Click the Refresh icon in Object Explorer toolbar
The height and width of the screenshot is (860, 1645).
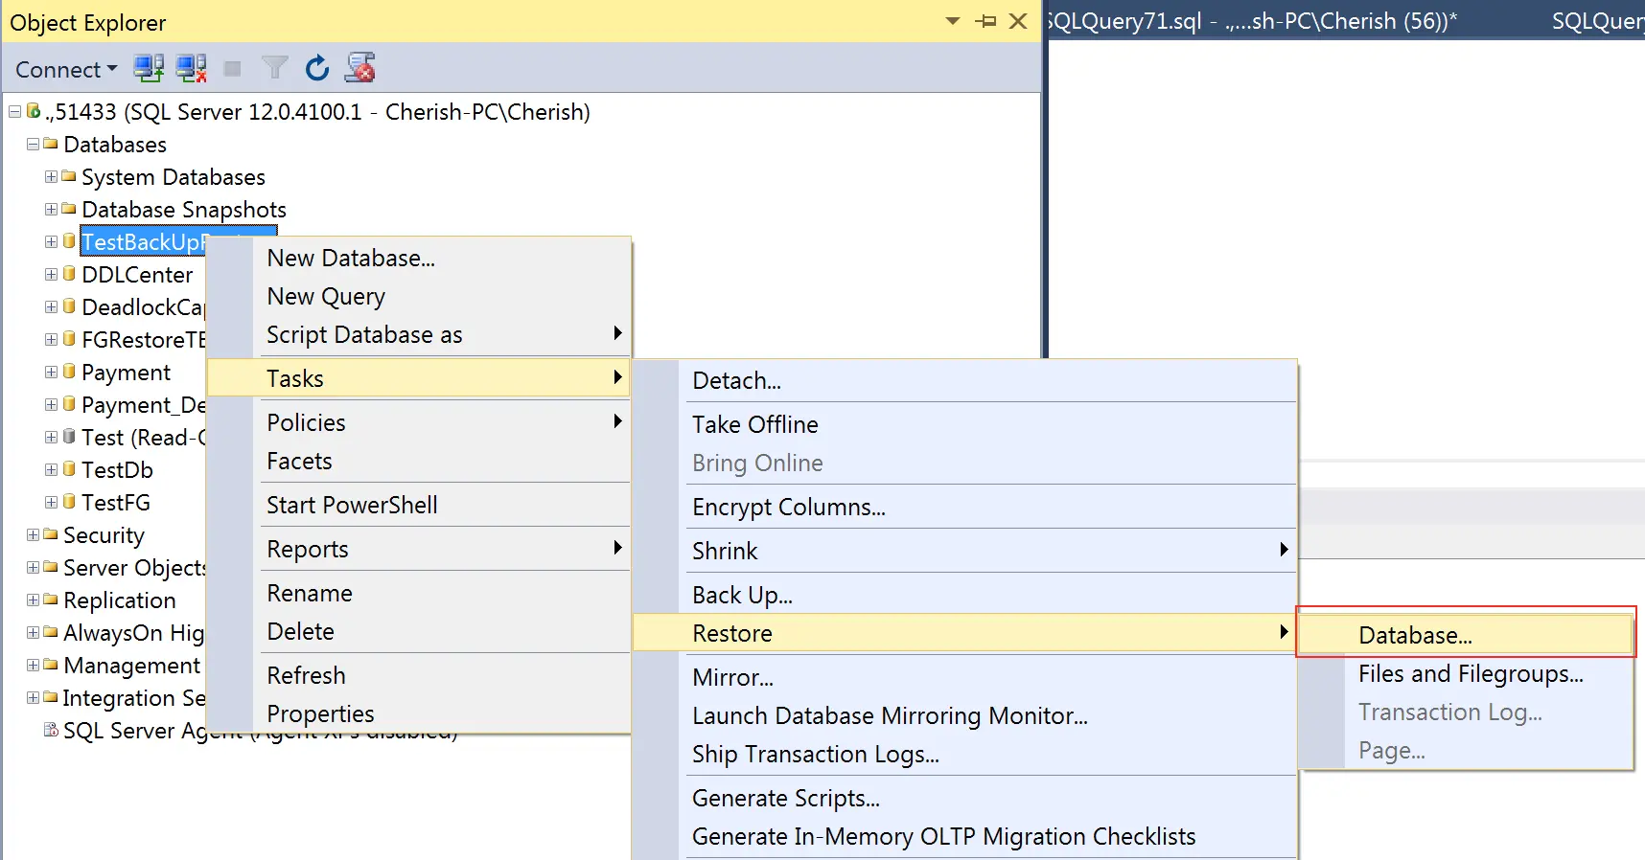pos(317,68)
